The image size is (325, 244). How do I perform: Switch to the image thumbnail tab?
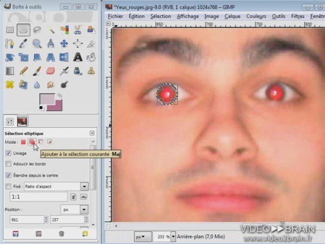click(22, 121)
